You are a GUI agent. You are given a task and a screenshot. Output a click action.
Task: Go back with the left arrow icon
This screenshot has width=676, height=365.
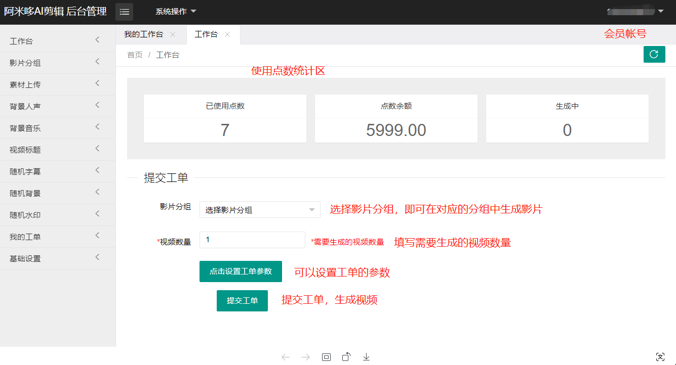286,357
